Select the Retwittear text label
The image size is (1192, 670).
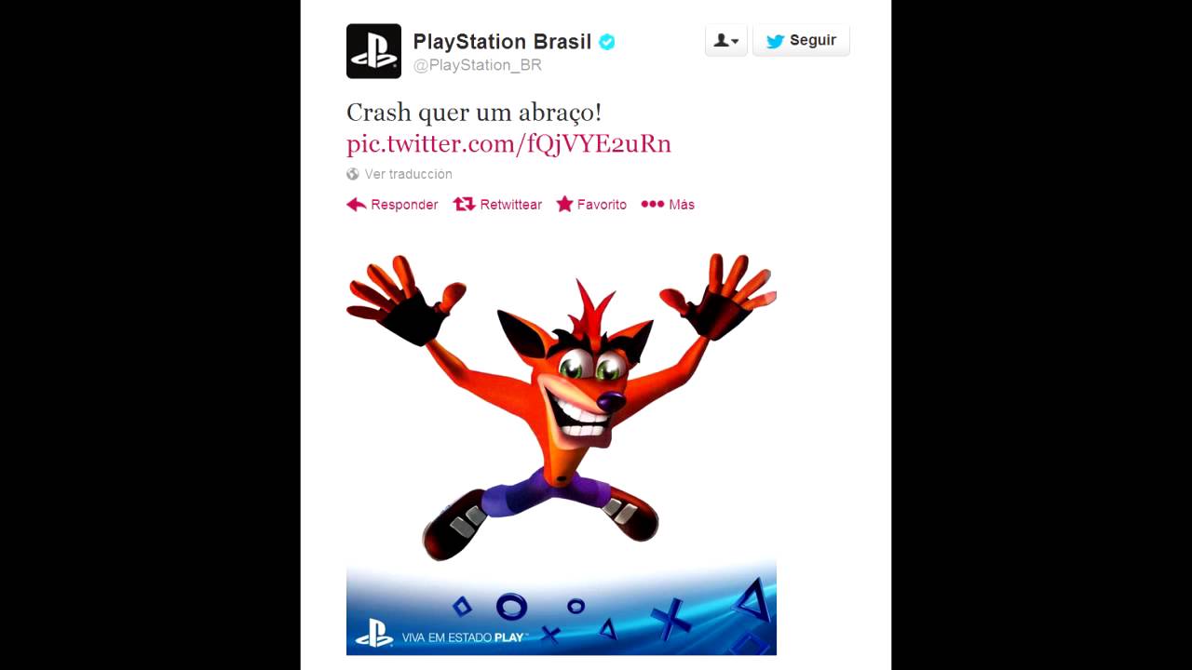click(510, 205)
